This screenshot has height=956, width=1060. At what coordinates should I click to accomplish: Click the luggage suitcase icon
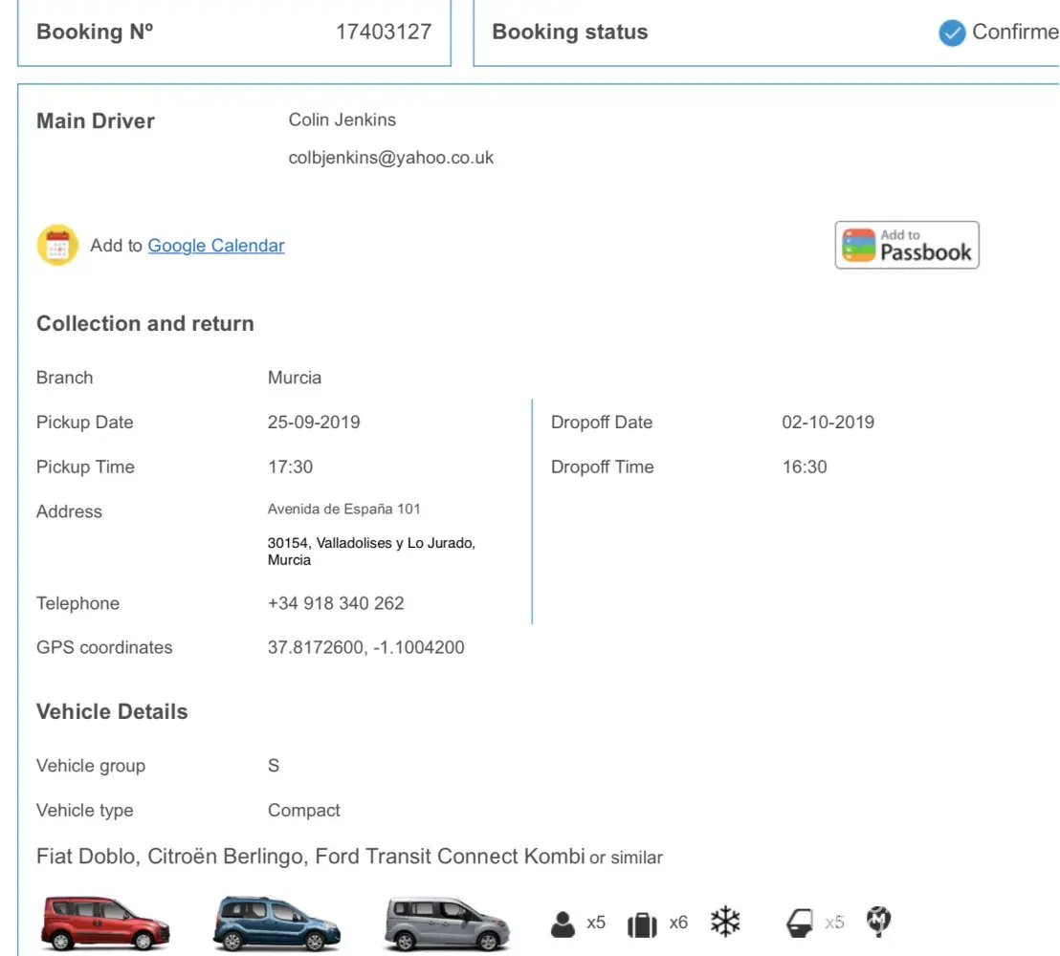coord(642,924)
